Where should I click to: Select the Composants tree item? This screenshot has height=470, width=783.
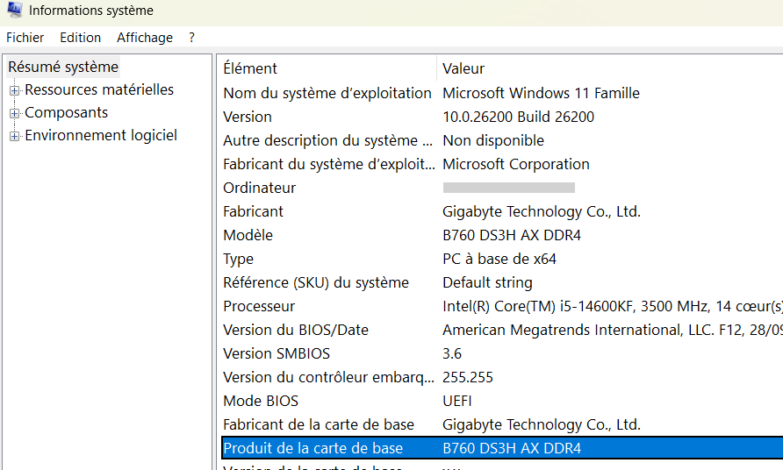pyautogui.click(x=67, y=113)
